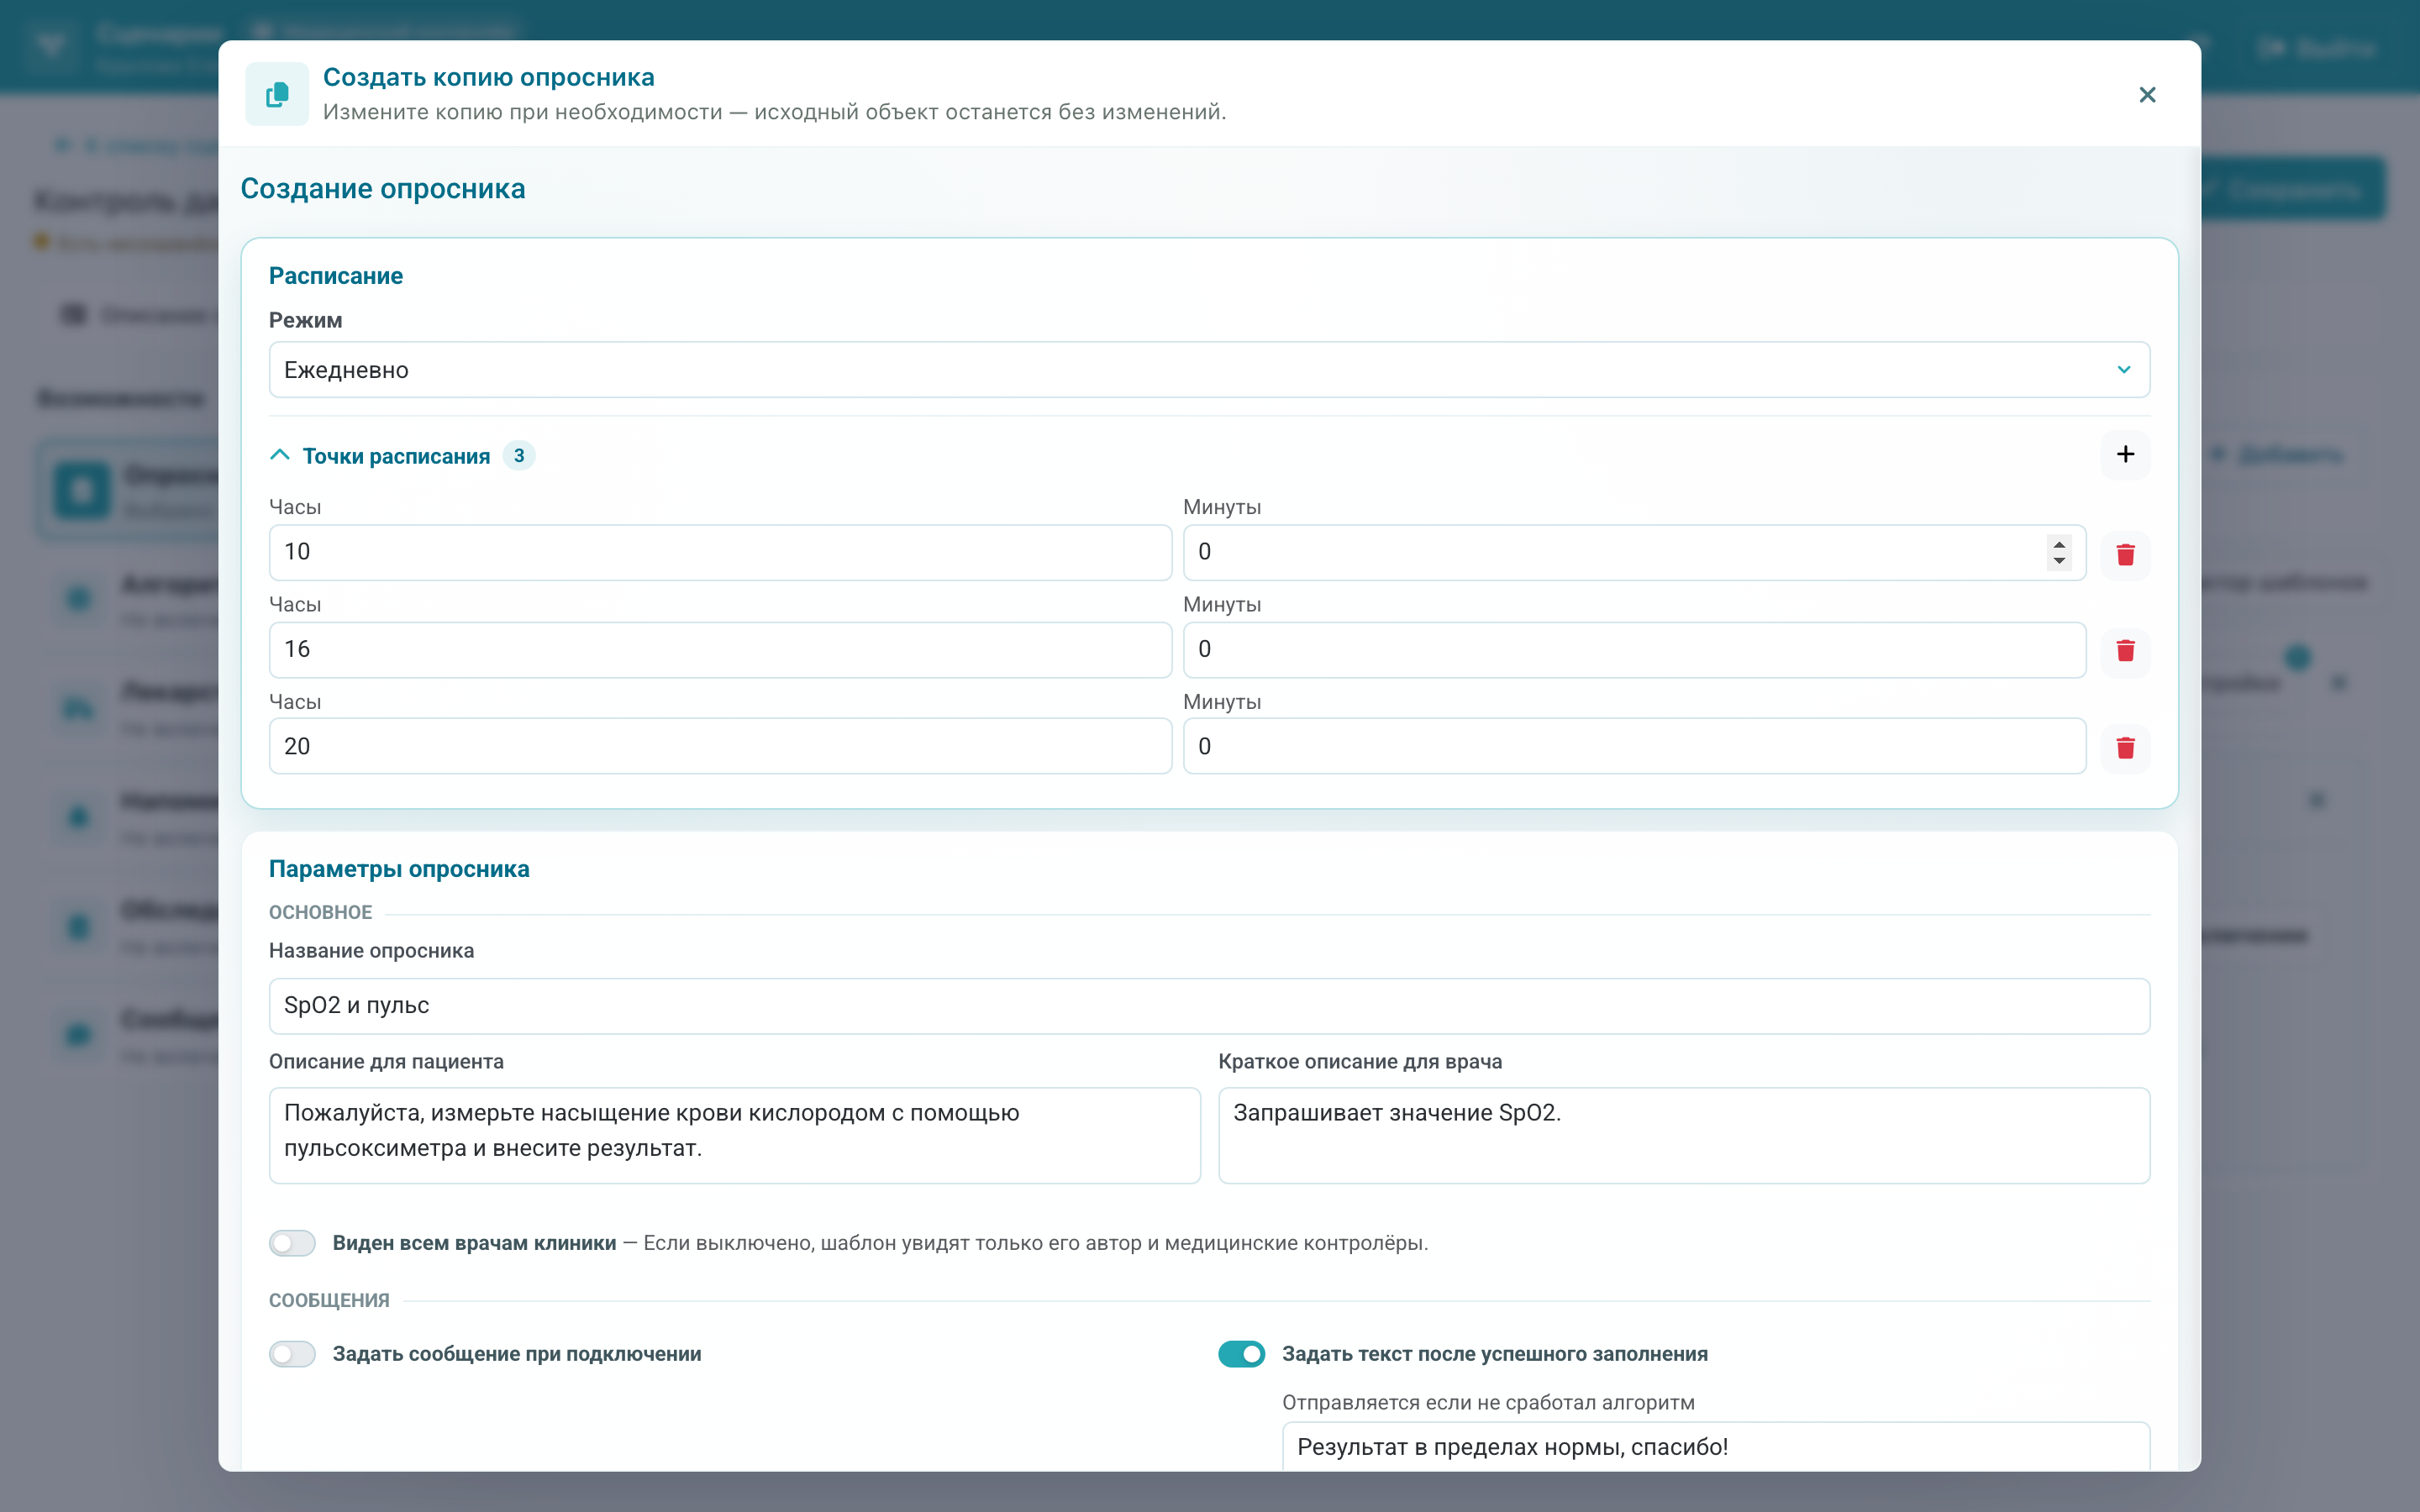Image resolution: width=2420 pixels, height=1512 pixels.
Task: Focus the hours field containing 10
Action: (720, 552)
